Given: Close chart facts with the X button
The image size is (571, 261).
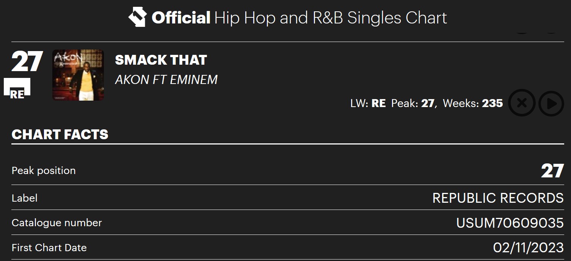Looking at the screenshot, I should click(521, 103).
